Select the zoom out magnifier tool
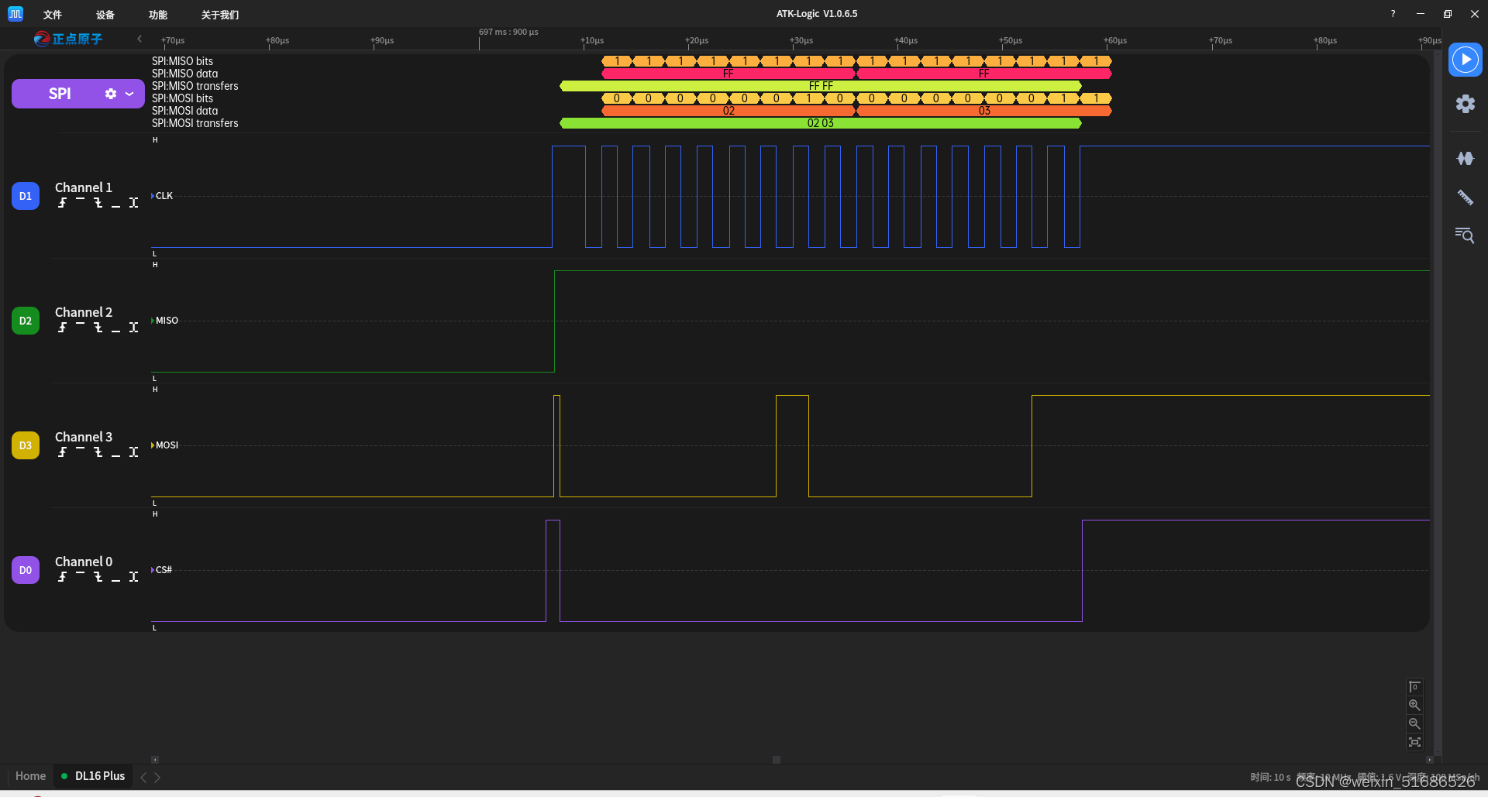Viewport: 1488px width, 797px height. [x=1414, y=723]
